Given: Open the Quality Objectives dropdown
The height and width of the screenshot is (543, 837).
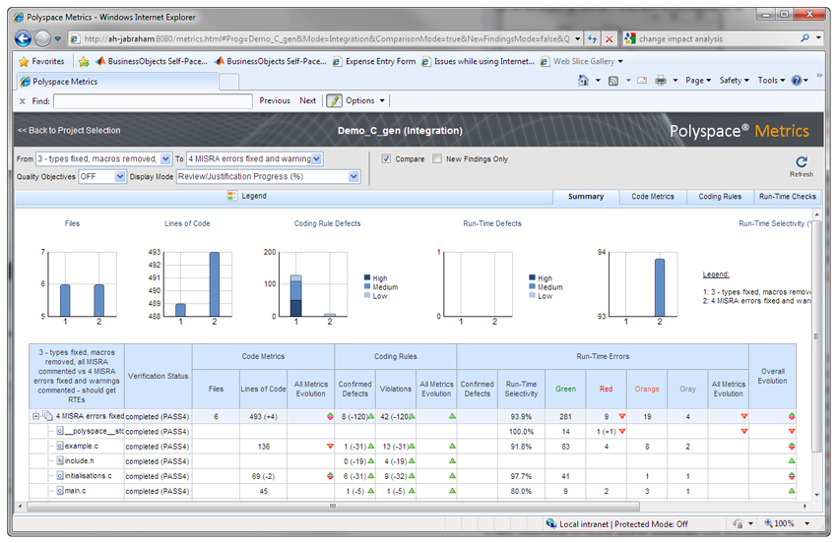Looking at the screenshot, I should [x=120, y=176].
